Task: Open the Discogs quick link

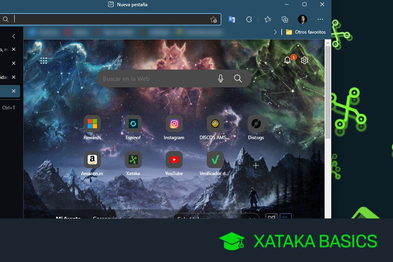Action: 256,128
